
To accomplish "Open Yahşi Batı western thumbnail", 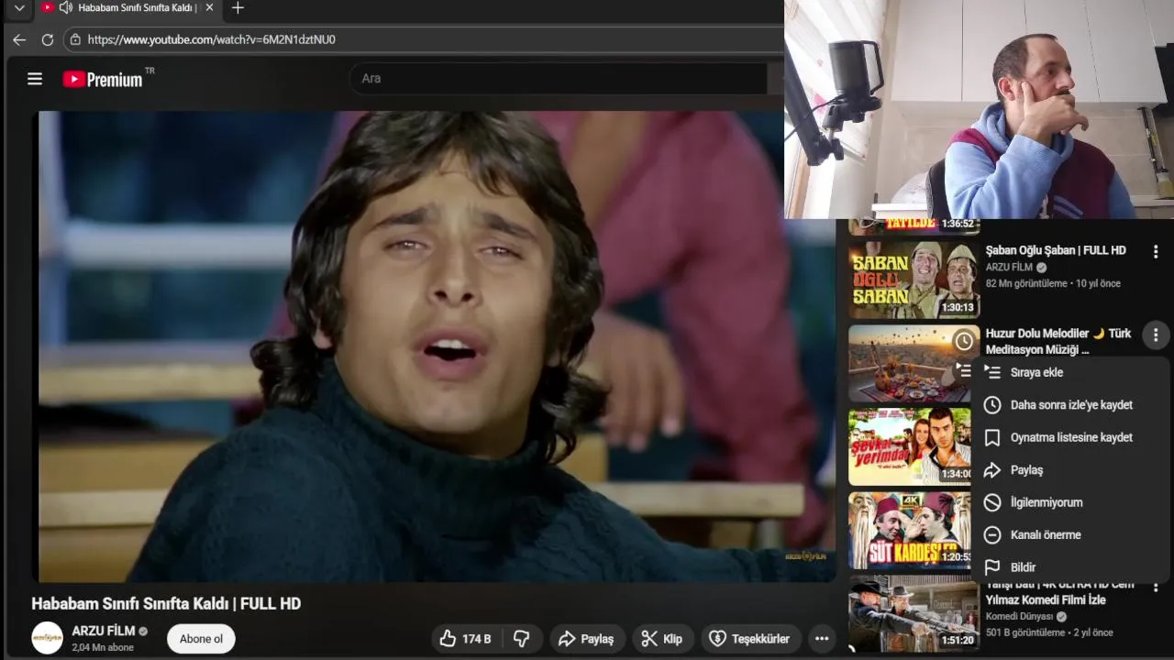I will 914,613.
